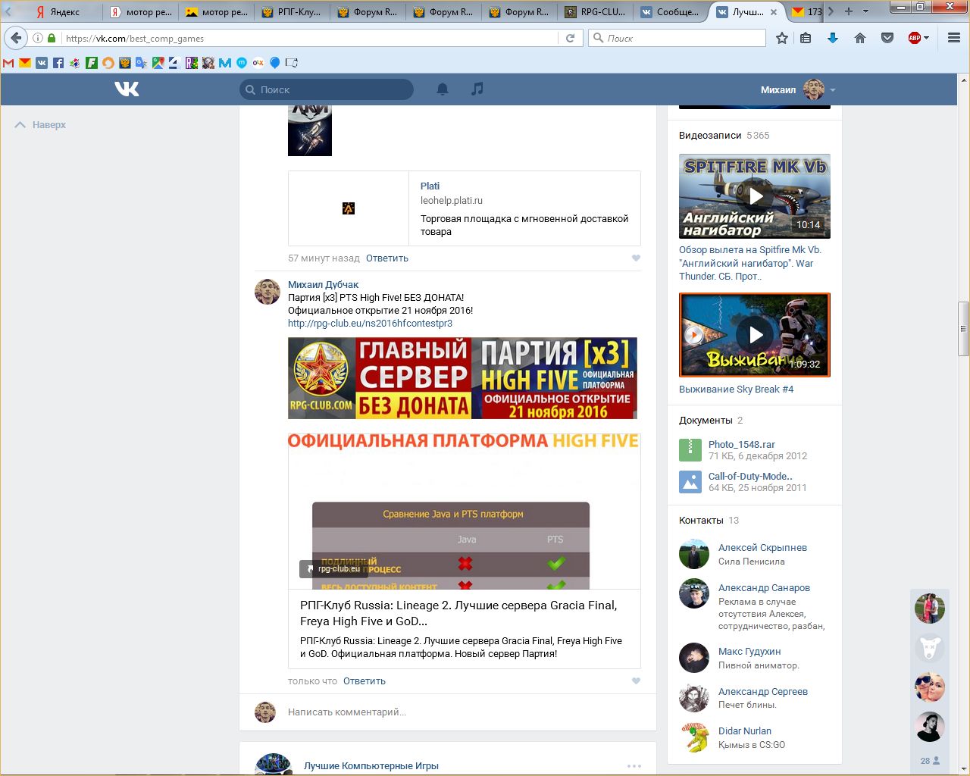Viewport: 970px width, 776px height.
Task: Show bookmarks list icon in Firefox toolbar
Action: (806, 38)
